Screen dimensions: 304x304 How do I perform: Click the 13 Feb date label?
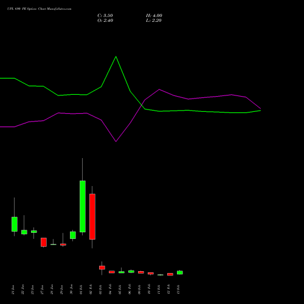179,289
